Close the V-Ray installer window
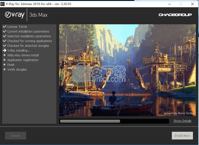 tap(192, 4)
